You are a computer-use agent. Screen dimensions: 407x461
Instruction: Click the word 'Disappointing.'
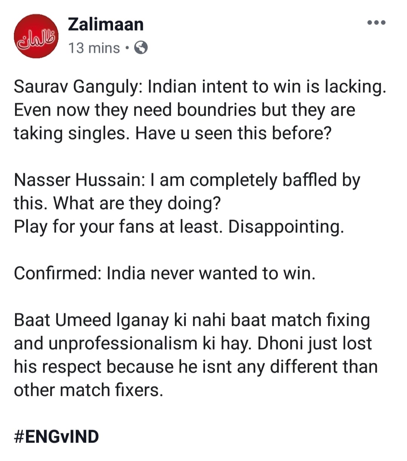coord(286,227)
